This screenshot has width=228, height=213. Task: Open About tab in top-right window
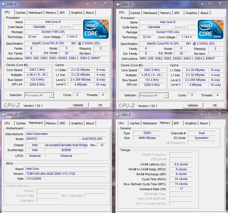coord(204,13)
